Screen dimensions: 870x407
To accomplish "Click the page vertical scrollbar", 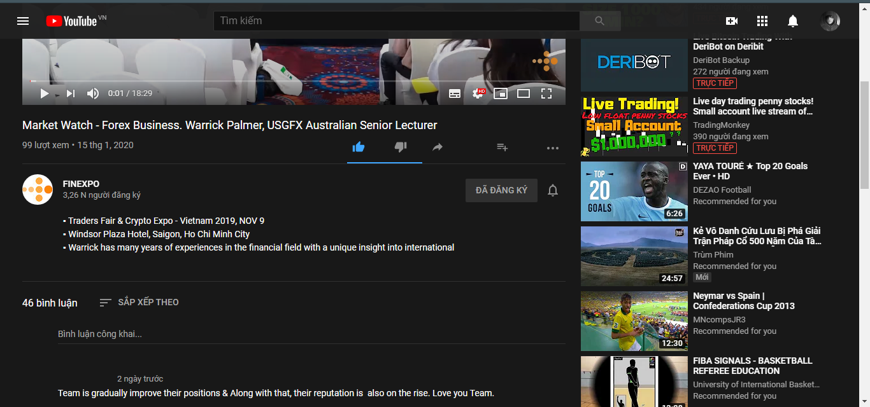I will (x=864, y=134).
